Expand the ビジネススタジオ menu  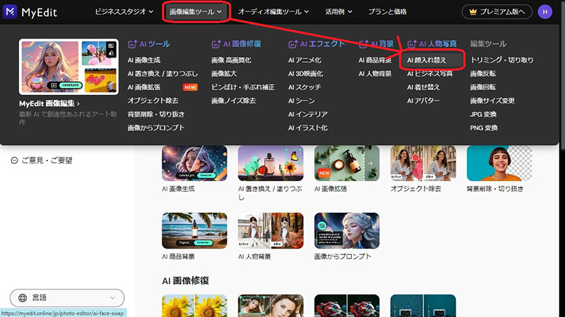point(124,12)
